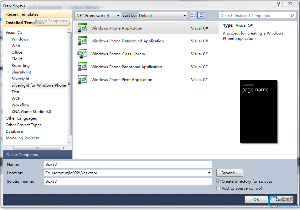Close the New Project dialog
Image resolution: width=300 pixels, height=210 pixels.
point(290,4)
